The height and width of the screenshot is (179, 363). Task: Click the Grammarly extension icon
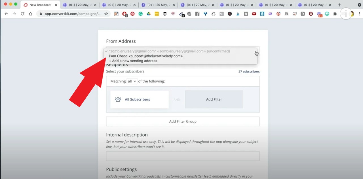point(140,14)
